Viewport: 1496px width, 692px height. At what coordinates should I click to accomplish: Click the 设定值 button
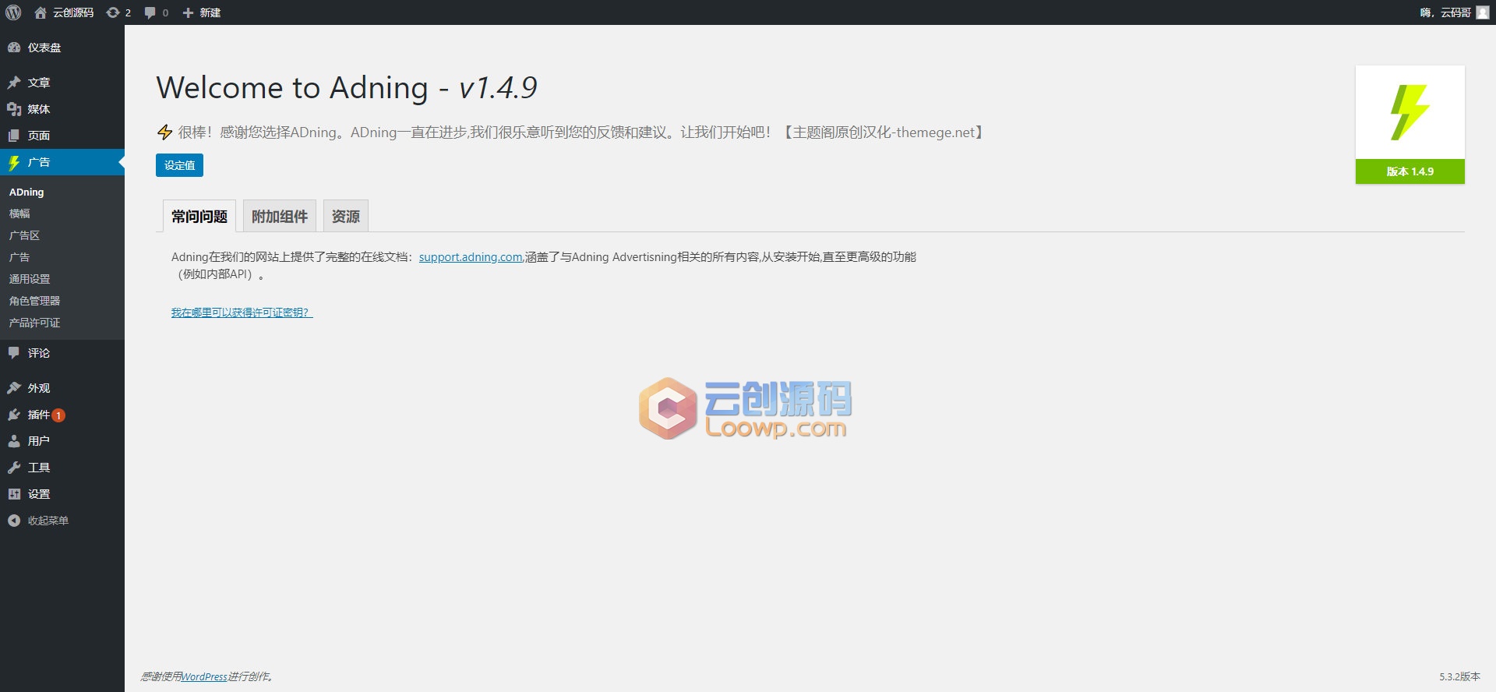click(x=179, y=165)
